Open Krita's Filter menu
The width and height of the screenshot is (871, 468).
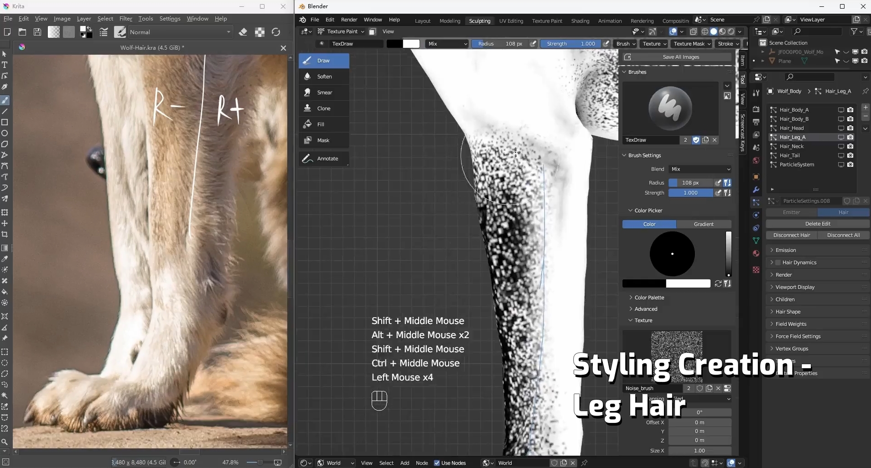click(126, 19)
